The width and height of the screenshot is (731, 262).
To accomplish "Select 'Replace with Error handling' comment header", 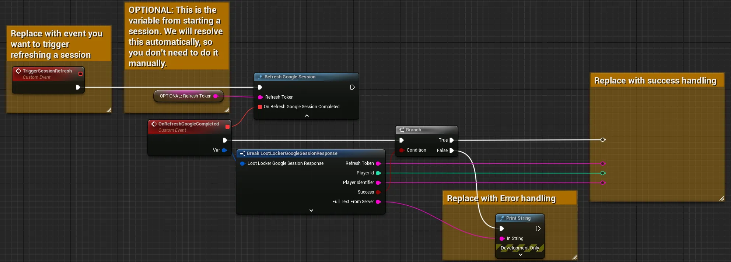I will [x=510, y=198].
